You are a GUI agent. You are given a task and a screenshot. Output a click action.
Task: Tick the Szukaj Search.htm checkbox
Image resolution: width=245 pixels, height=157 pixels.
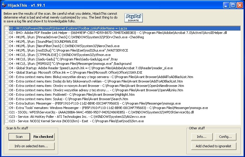pyautogui.click(x=7, y=99)
